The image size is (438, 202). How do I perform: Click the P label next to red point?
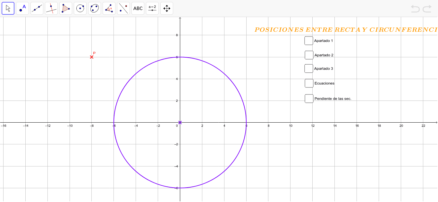click(x=94, y=53)
